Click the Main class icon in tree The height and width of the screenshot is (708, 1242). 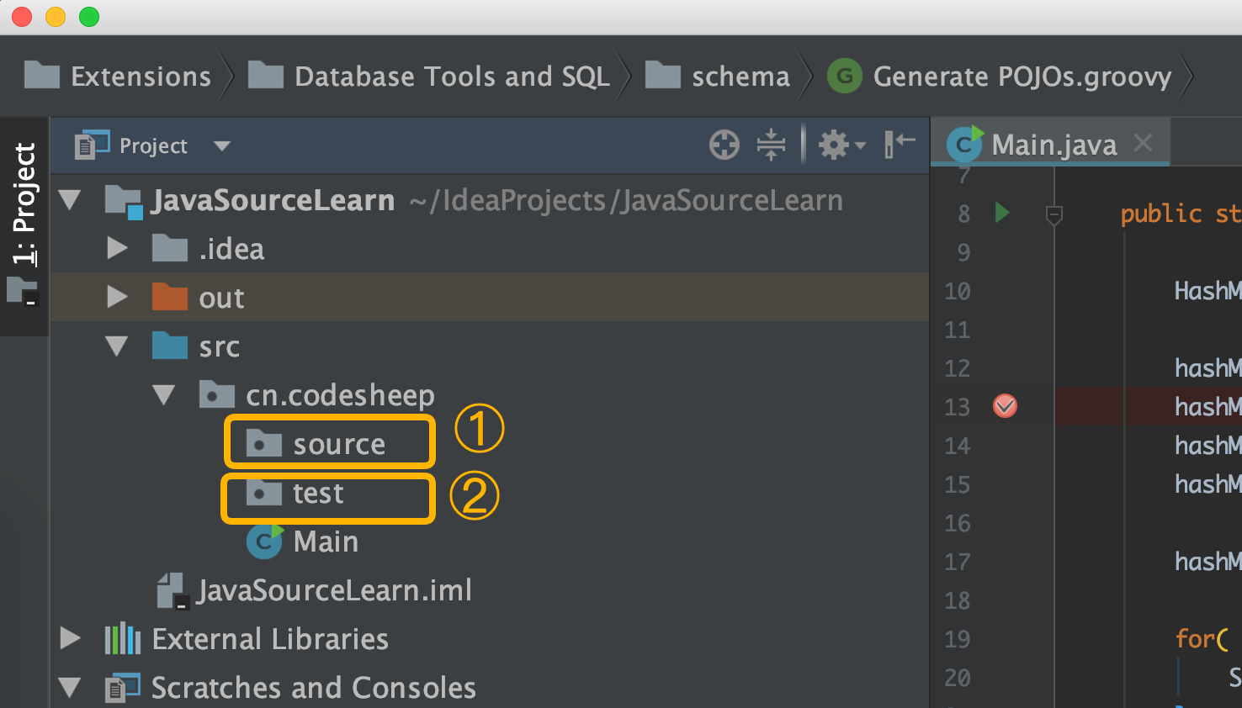(x=263, y=542)
